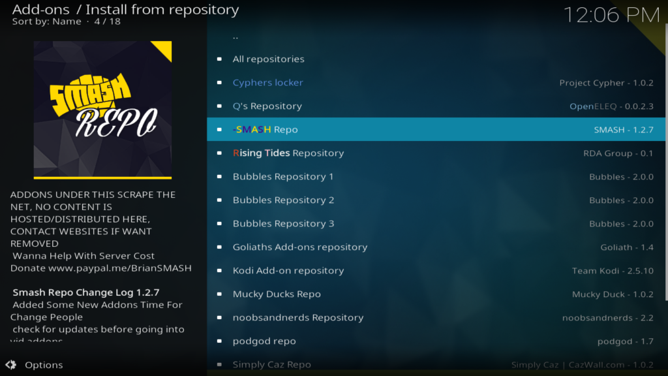Viewport: 668px width, 376px height.
Task: Go up to the parent folder entry
Action: pos(436,36)
